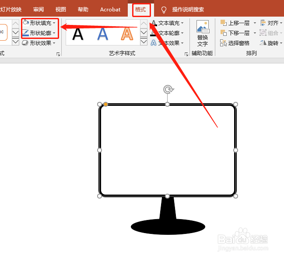Expand the 上移一层 dropdown arrow
The height and width of the screenshot is (258, 284).
[255, 23]
